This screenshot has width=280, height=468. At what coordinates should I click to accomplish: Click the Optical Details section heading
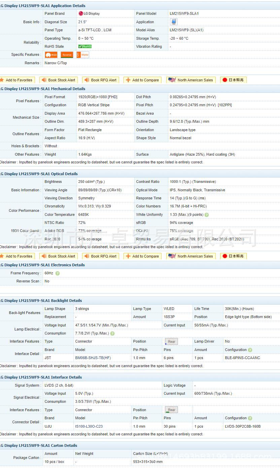click(39, 174)
